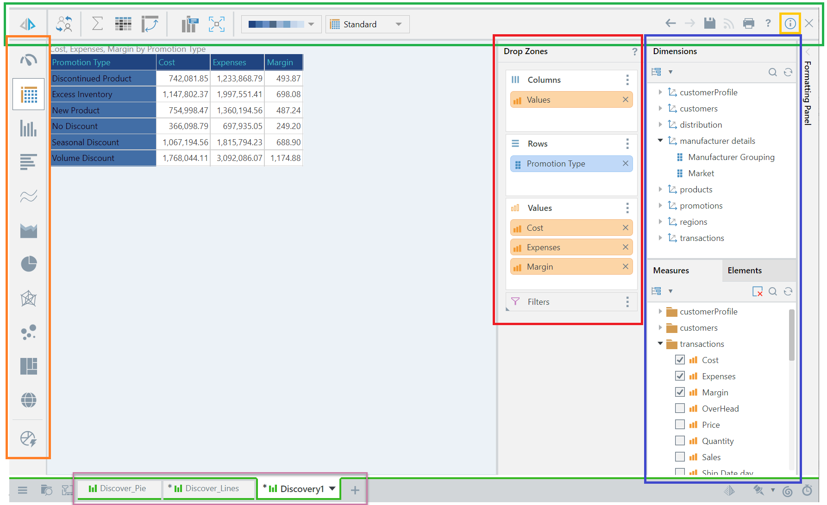Select the bubble scatter chart icon
Screen dimensions: 827x505
(x=28, y=332)
